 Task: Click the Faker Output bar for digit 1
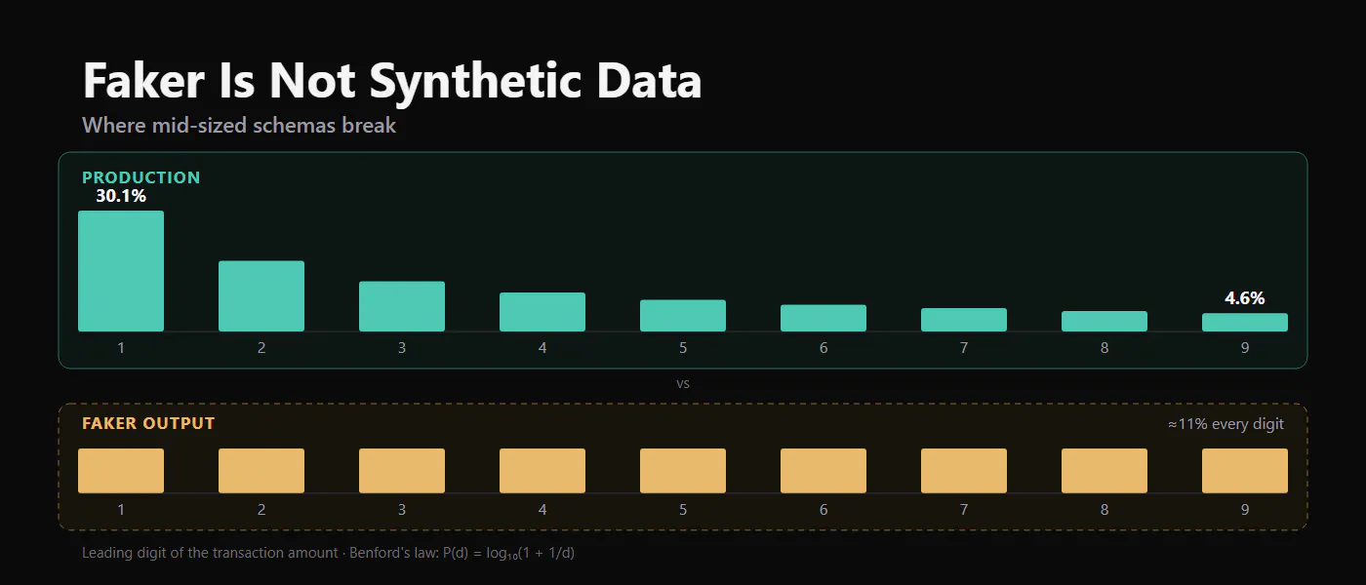(x=121, y=471)
